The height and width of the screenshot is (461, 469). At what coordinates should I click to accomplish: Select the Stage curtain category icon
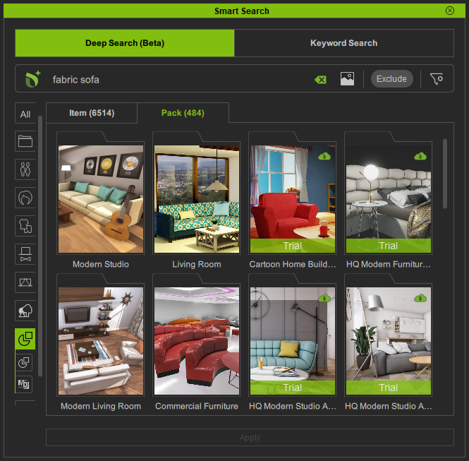25,282
